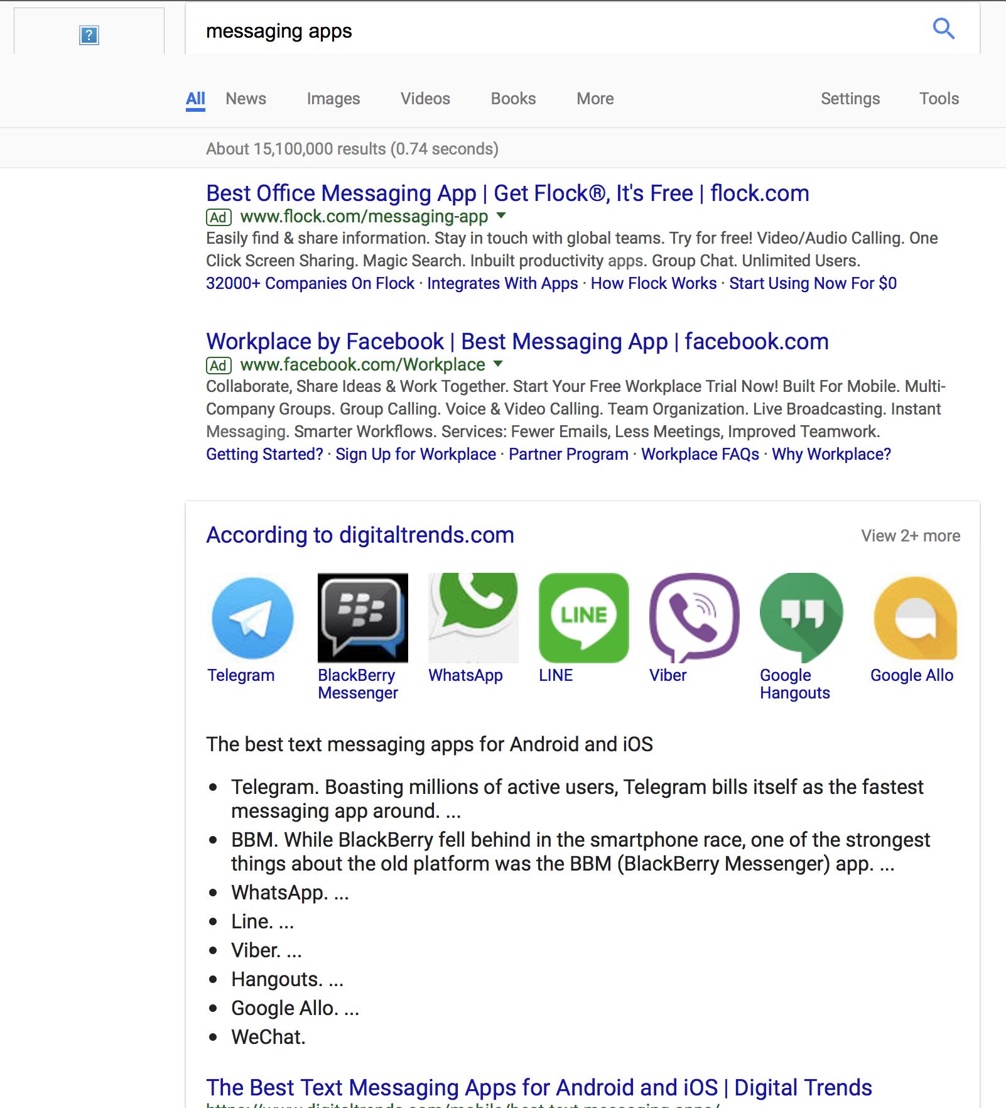Click the www.flock.com/messaging-app URL
Image resolution: width=1006 pixels, height=1108 pixels.
click(x=364, y=217)
